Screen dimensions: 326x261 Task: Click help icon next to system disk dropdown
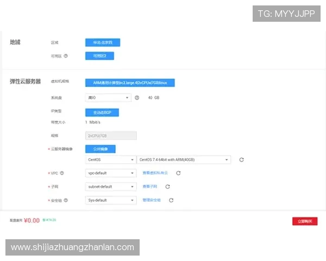coord(137,98)
